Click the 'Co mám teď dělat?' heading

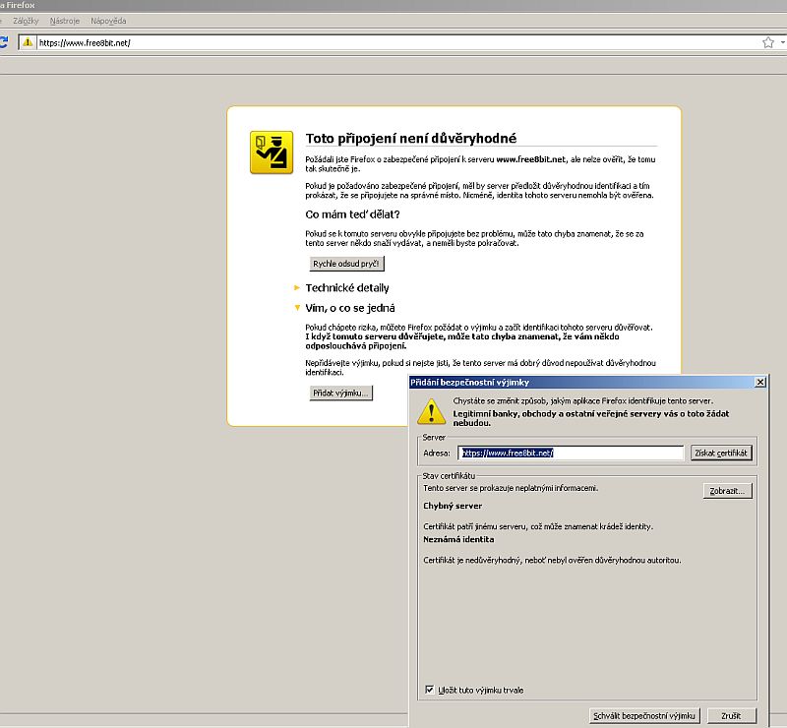coord(352,214)
